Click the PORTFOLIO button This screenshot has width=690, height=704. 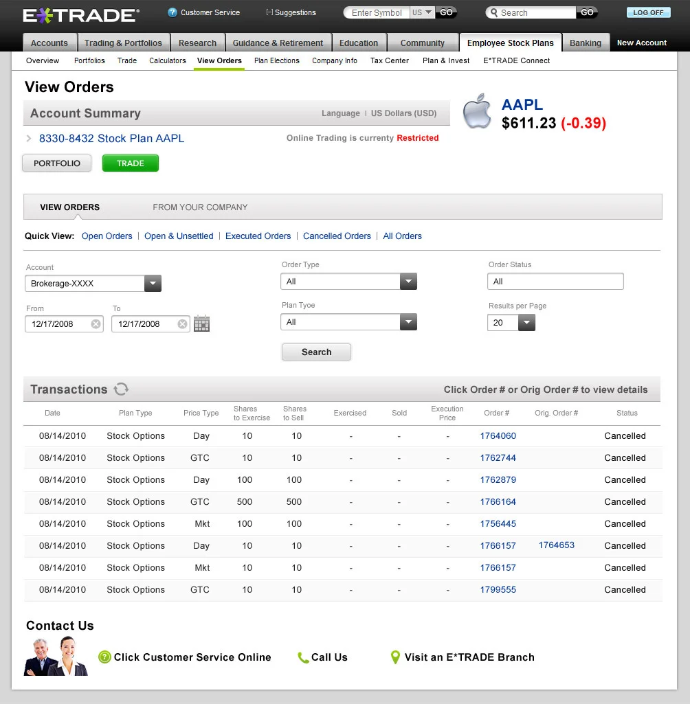tap(57, 163)
